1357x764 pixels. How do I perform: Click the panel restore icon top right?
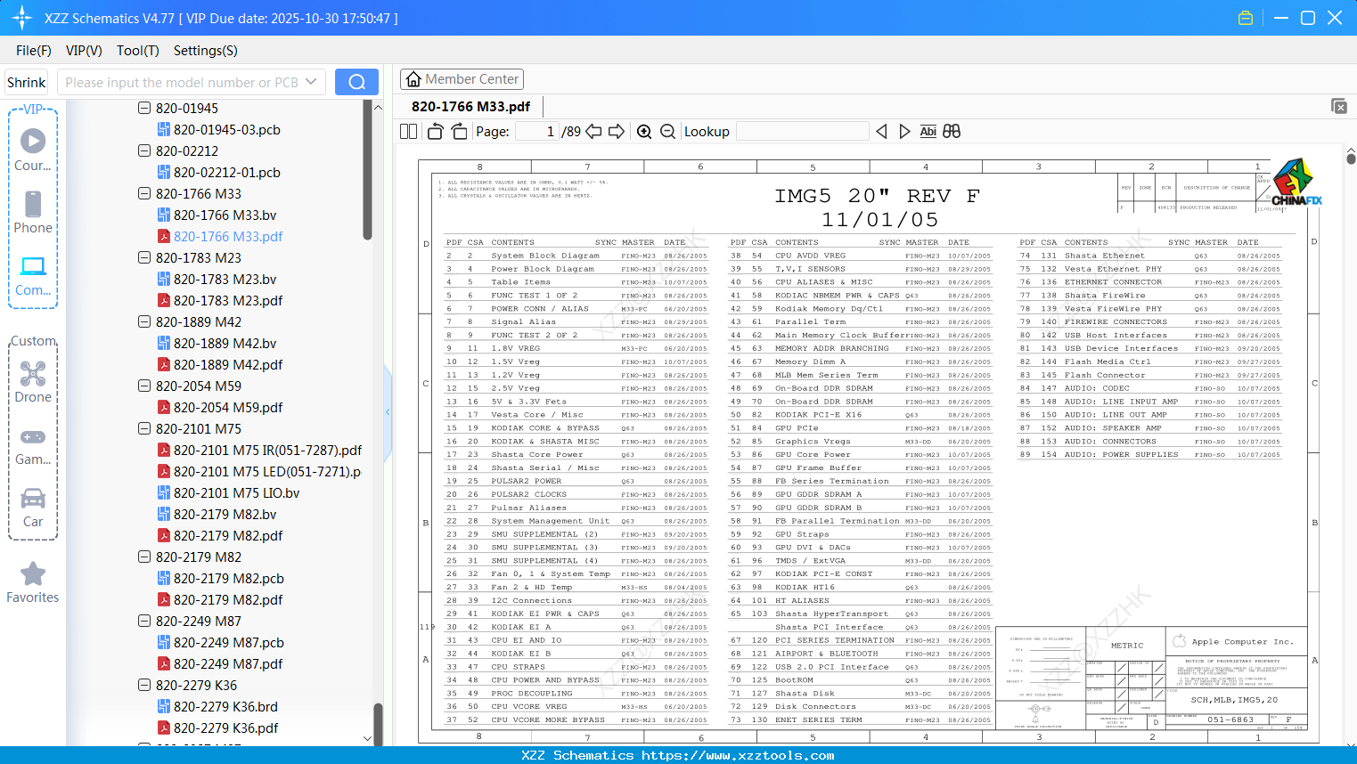1339,106
